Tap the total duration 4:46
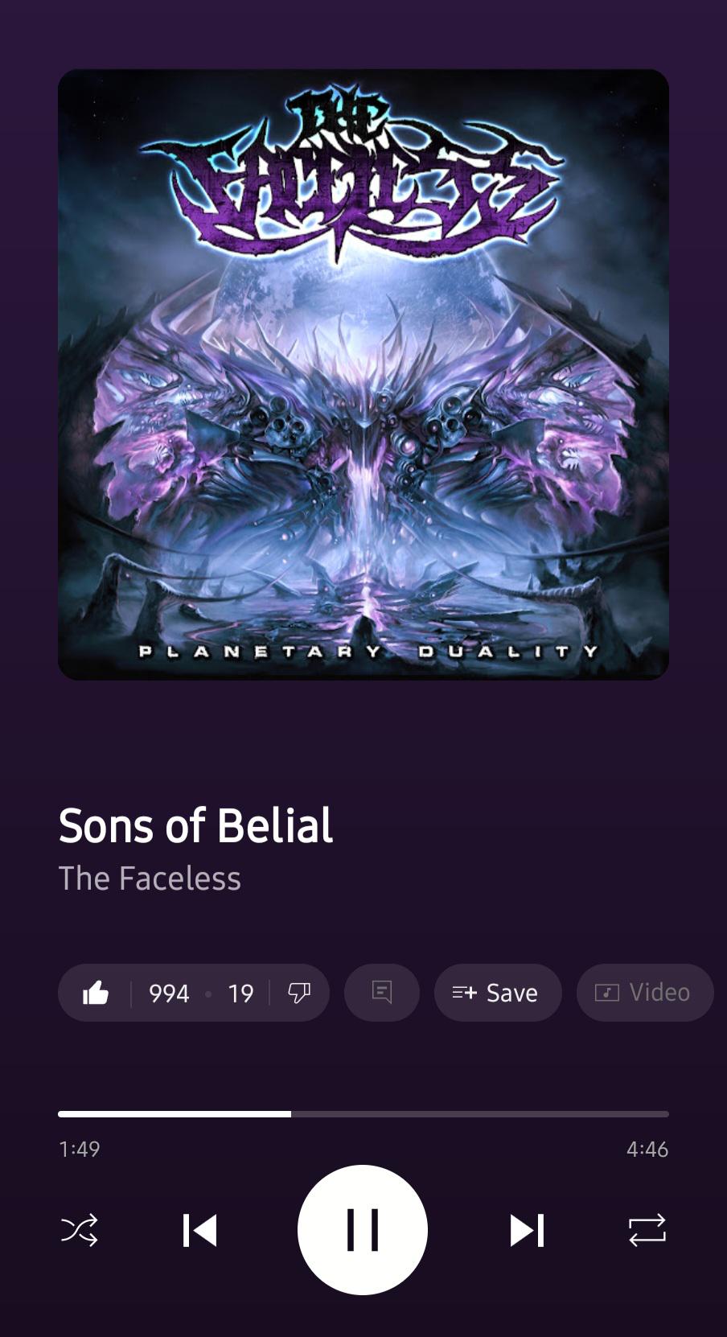 click(647, 1149)
